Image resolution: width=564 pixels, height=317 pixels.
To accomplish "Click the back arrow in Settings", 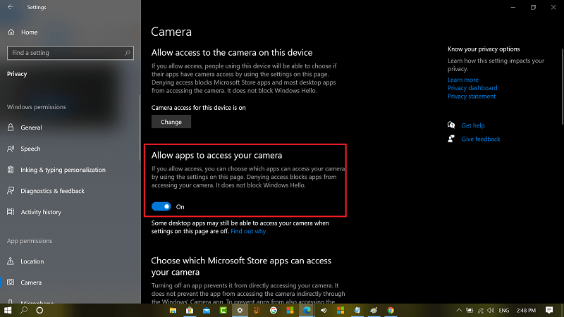I will (11, 7).
